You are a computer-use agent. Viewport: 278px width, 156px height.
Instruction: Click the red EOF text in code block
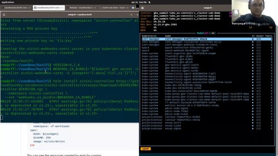pyautogui.click(x=33, y=145)
